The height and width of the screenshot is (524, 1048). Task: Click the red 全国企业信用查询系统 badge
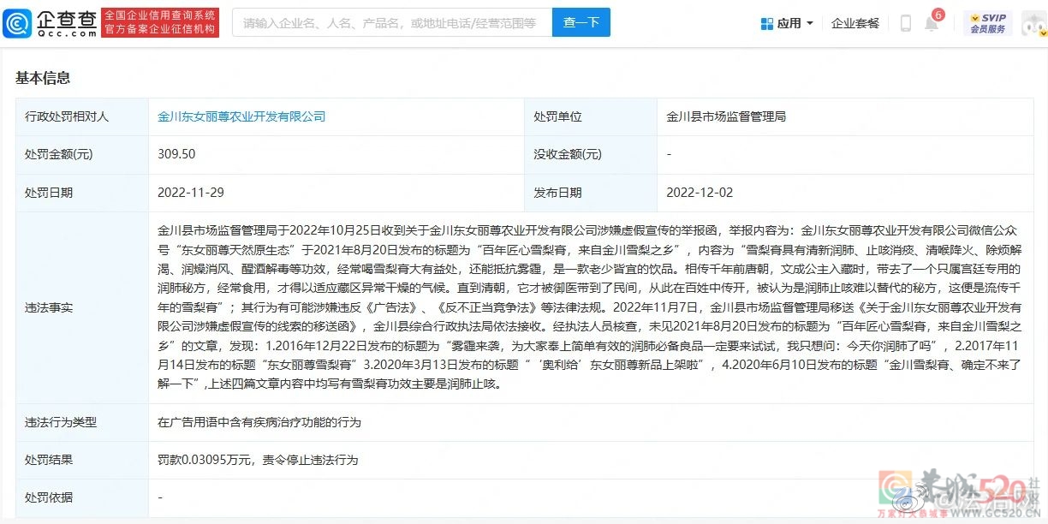(x=160, y=23)
